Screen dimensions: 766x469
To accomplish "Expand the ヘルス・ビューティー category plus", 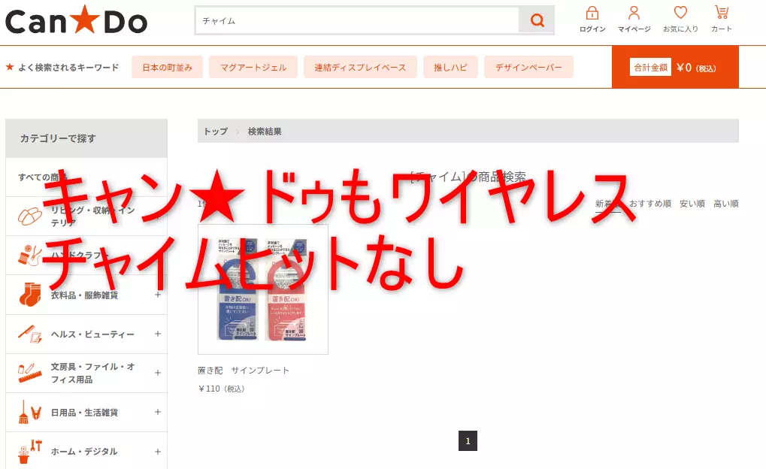I will tap(158, 334).
